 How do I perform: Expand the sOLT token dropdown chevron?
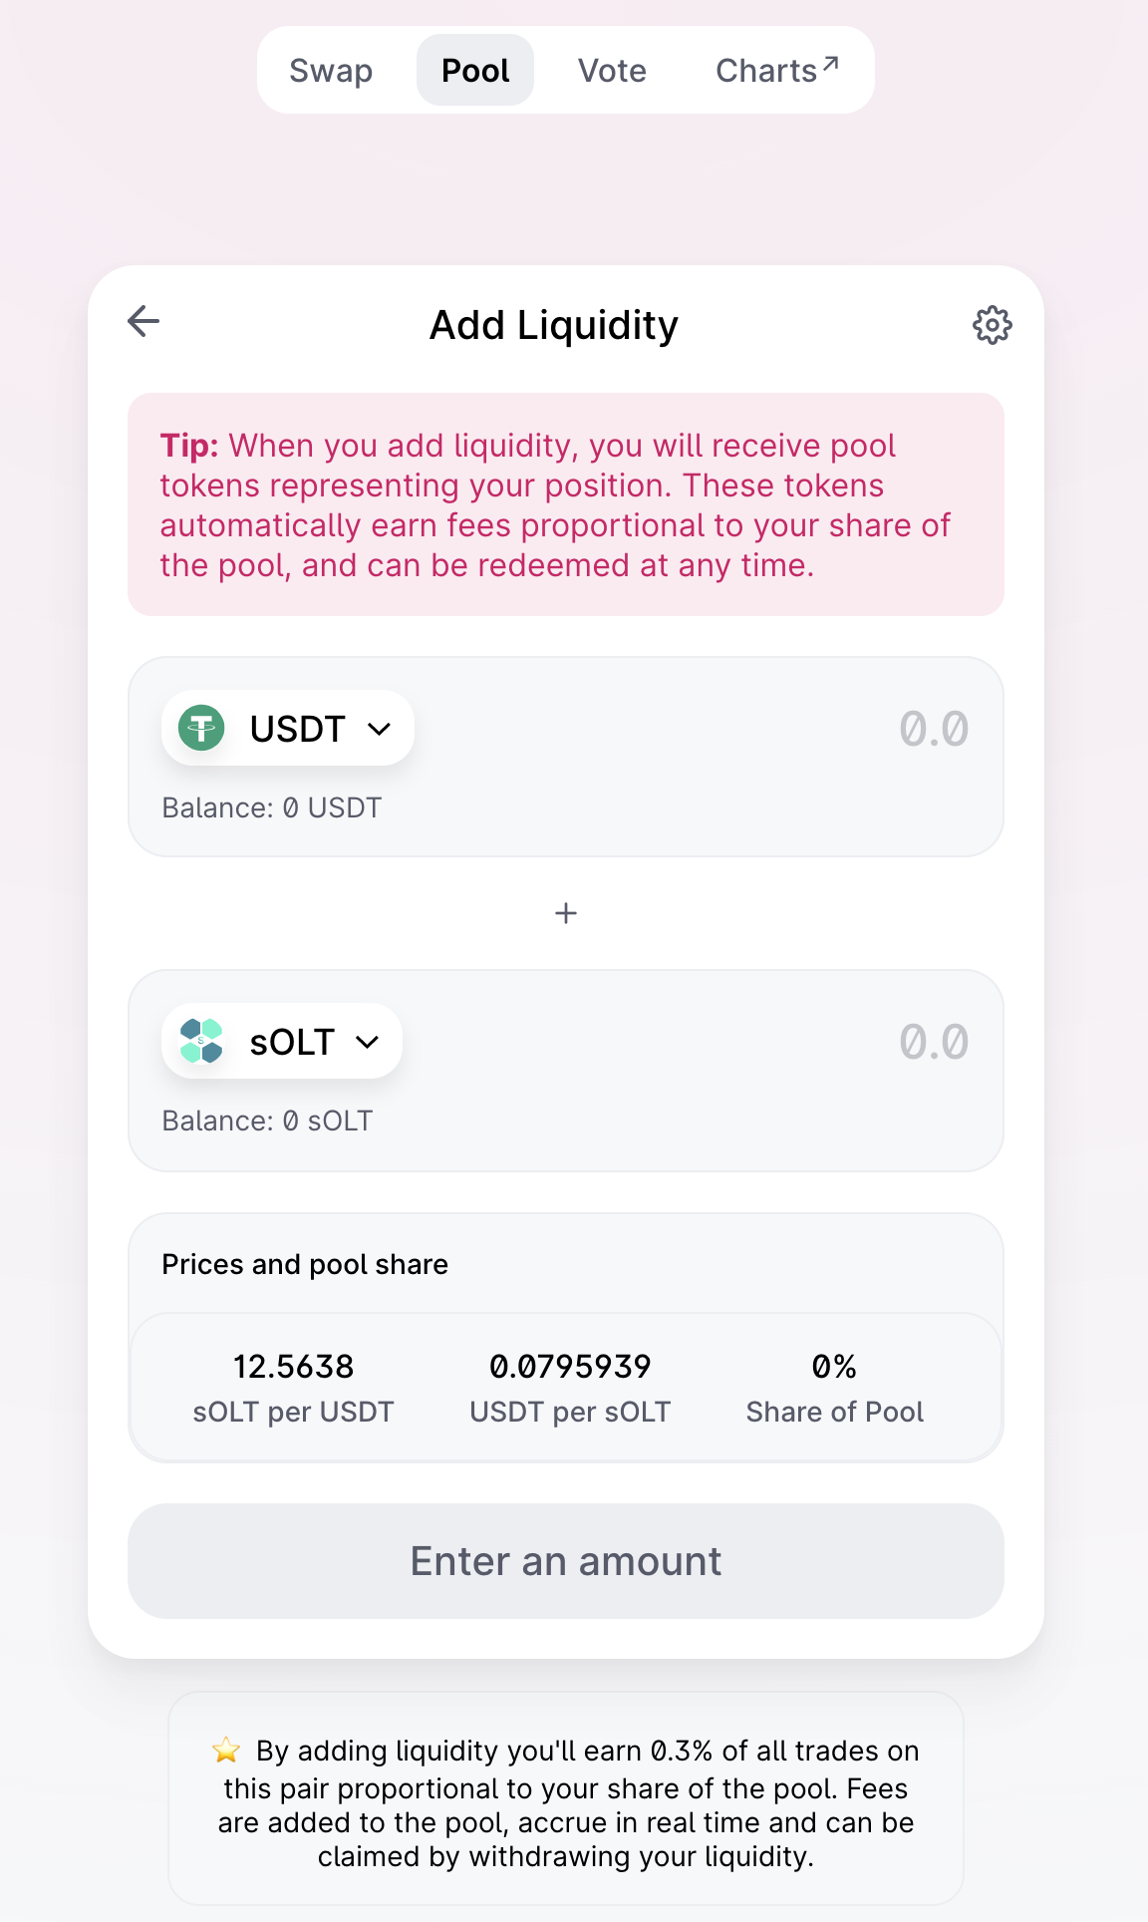coord(368,1043)
